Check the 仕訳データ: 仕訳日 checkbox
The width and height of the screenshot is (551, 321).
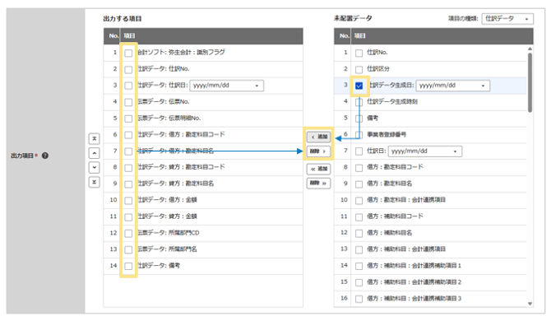[x=128, y=86]
